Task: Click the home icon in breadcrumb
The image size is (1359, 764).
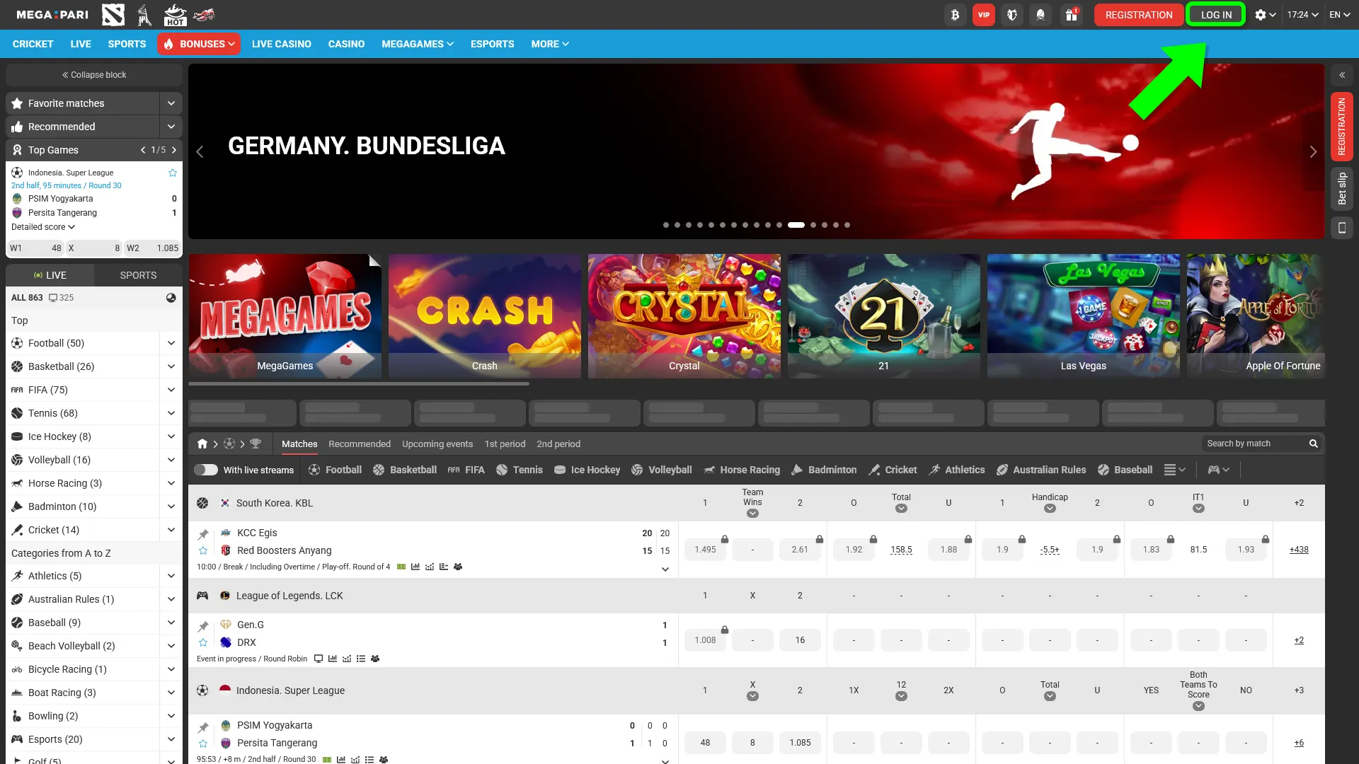Action: [x=202, y=444]
